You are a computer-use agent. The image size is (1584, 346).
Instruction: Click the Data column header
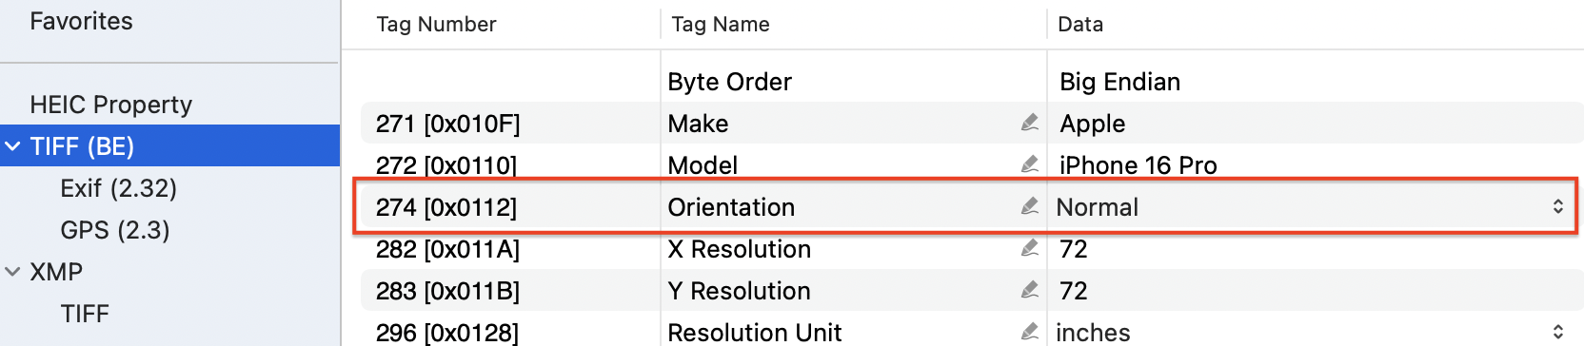click(x=1080, y=25)
